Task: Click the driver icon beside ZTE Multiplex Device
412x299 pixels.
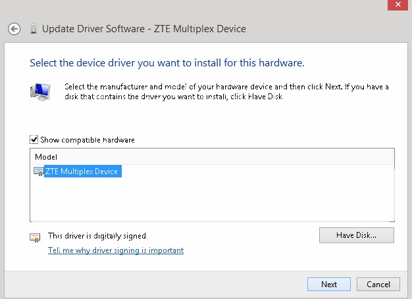Action: click(x=39, y=172)
